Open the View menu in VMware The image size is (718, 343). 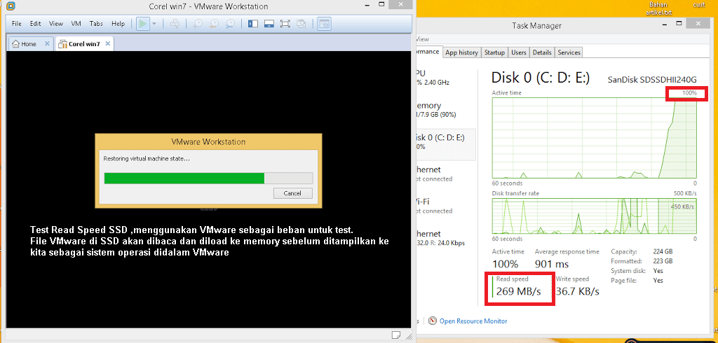pyautogui.click(x=56, y=23)
